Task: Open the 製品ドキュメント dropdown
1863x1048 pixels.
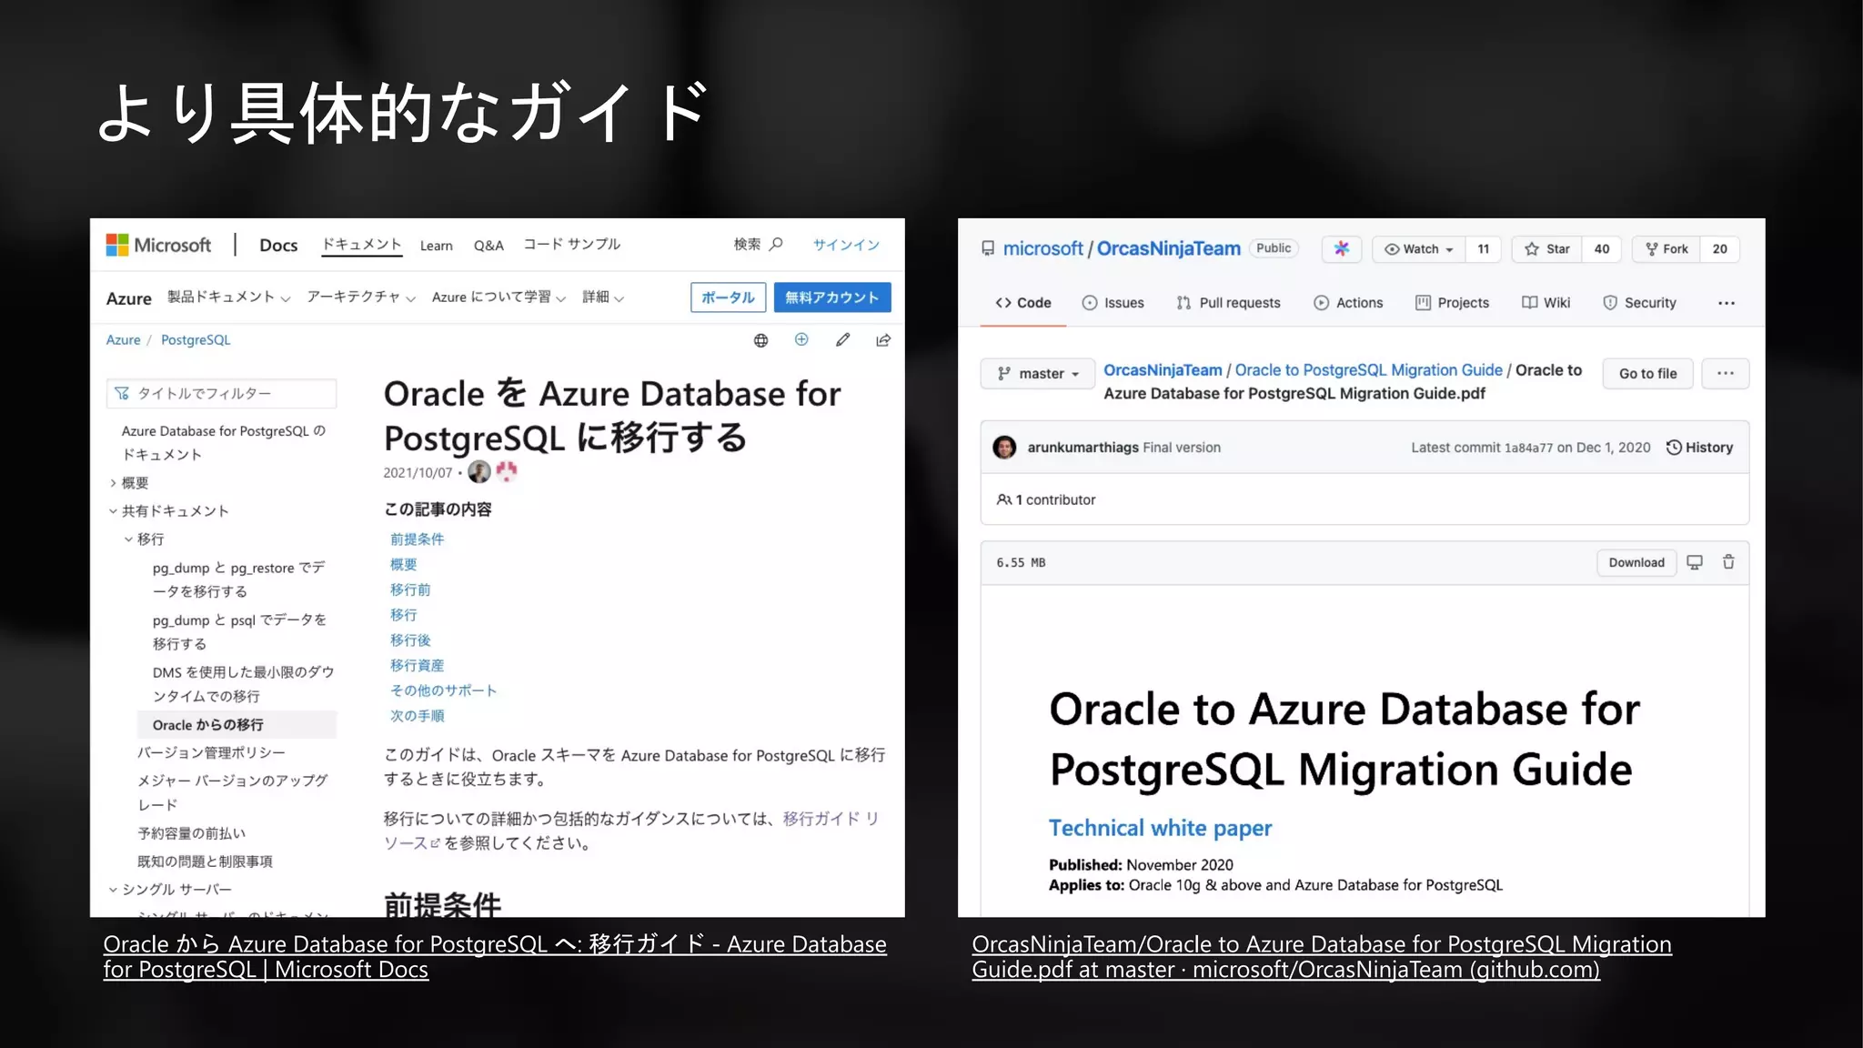Action: coord(228,297)
